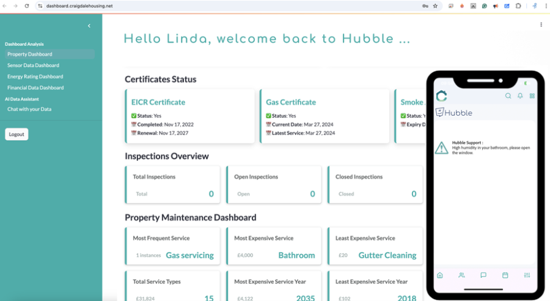Screen dimensions: 550x301
Task: Click the Total Inspections card
Action: (172, 185)
